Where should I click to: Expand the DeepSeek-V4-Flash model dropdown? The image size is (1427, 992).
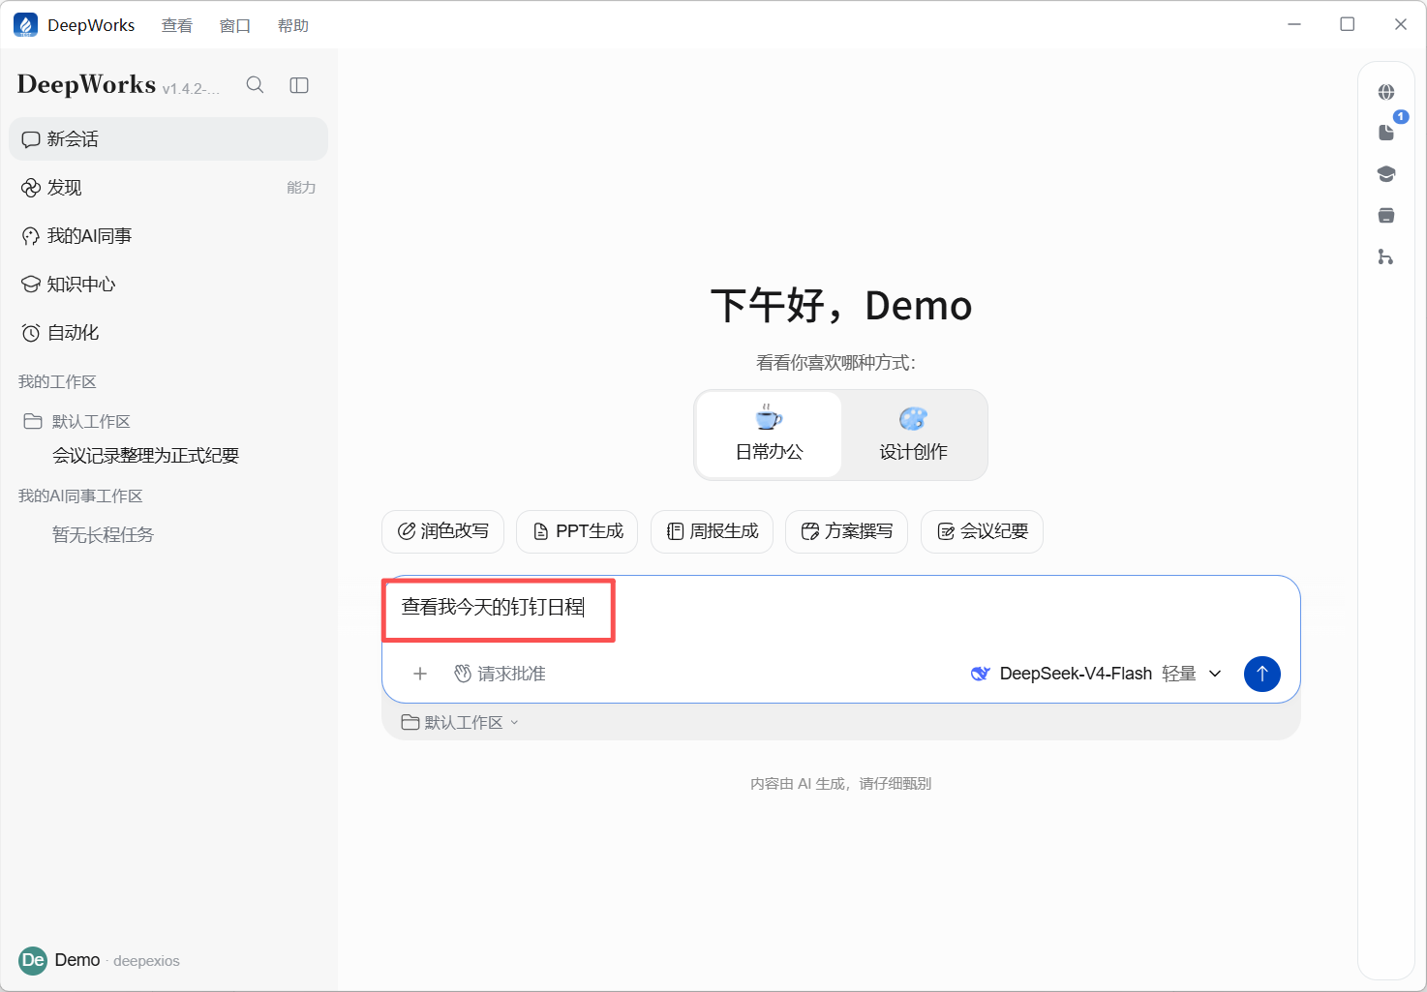point(1096,674)
